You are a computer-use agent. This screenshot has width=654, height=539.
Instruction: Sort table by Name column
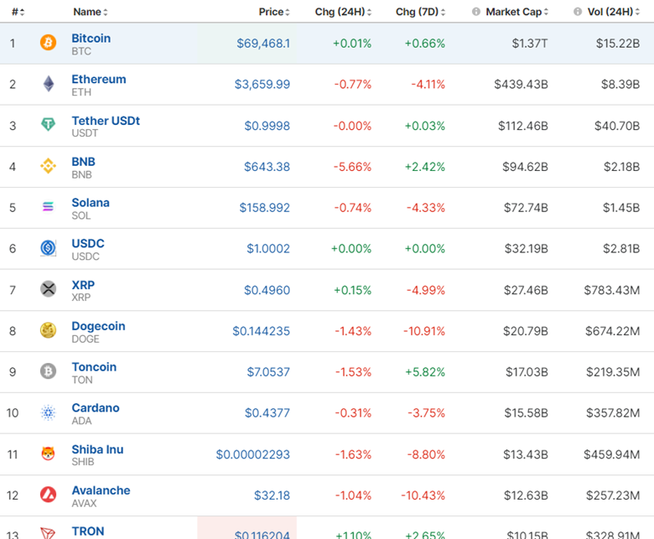click(x=91, y=12)
